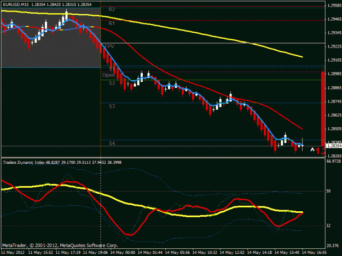Select the Open level label

(x=108, y=75)
